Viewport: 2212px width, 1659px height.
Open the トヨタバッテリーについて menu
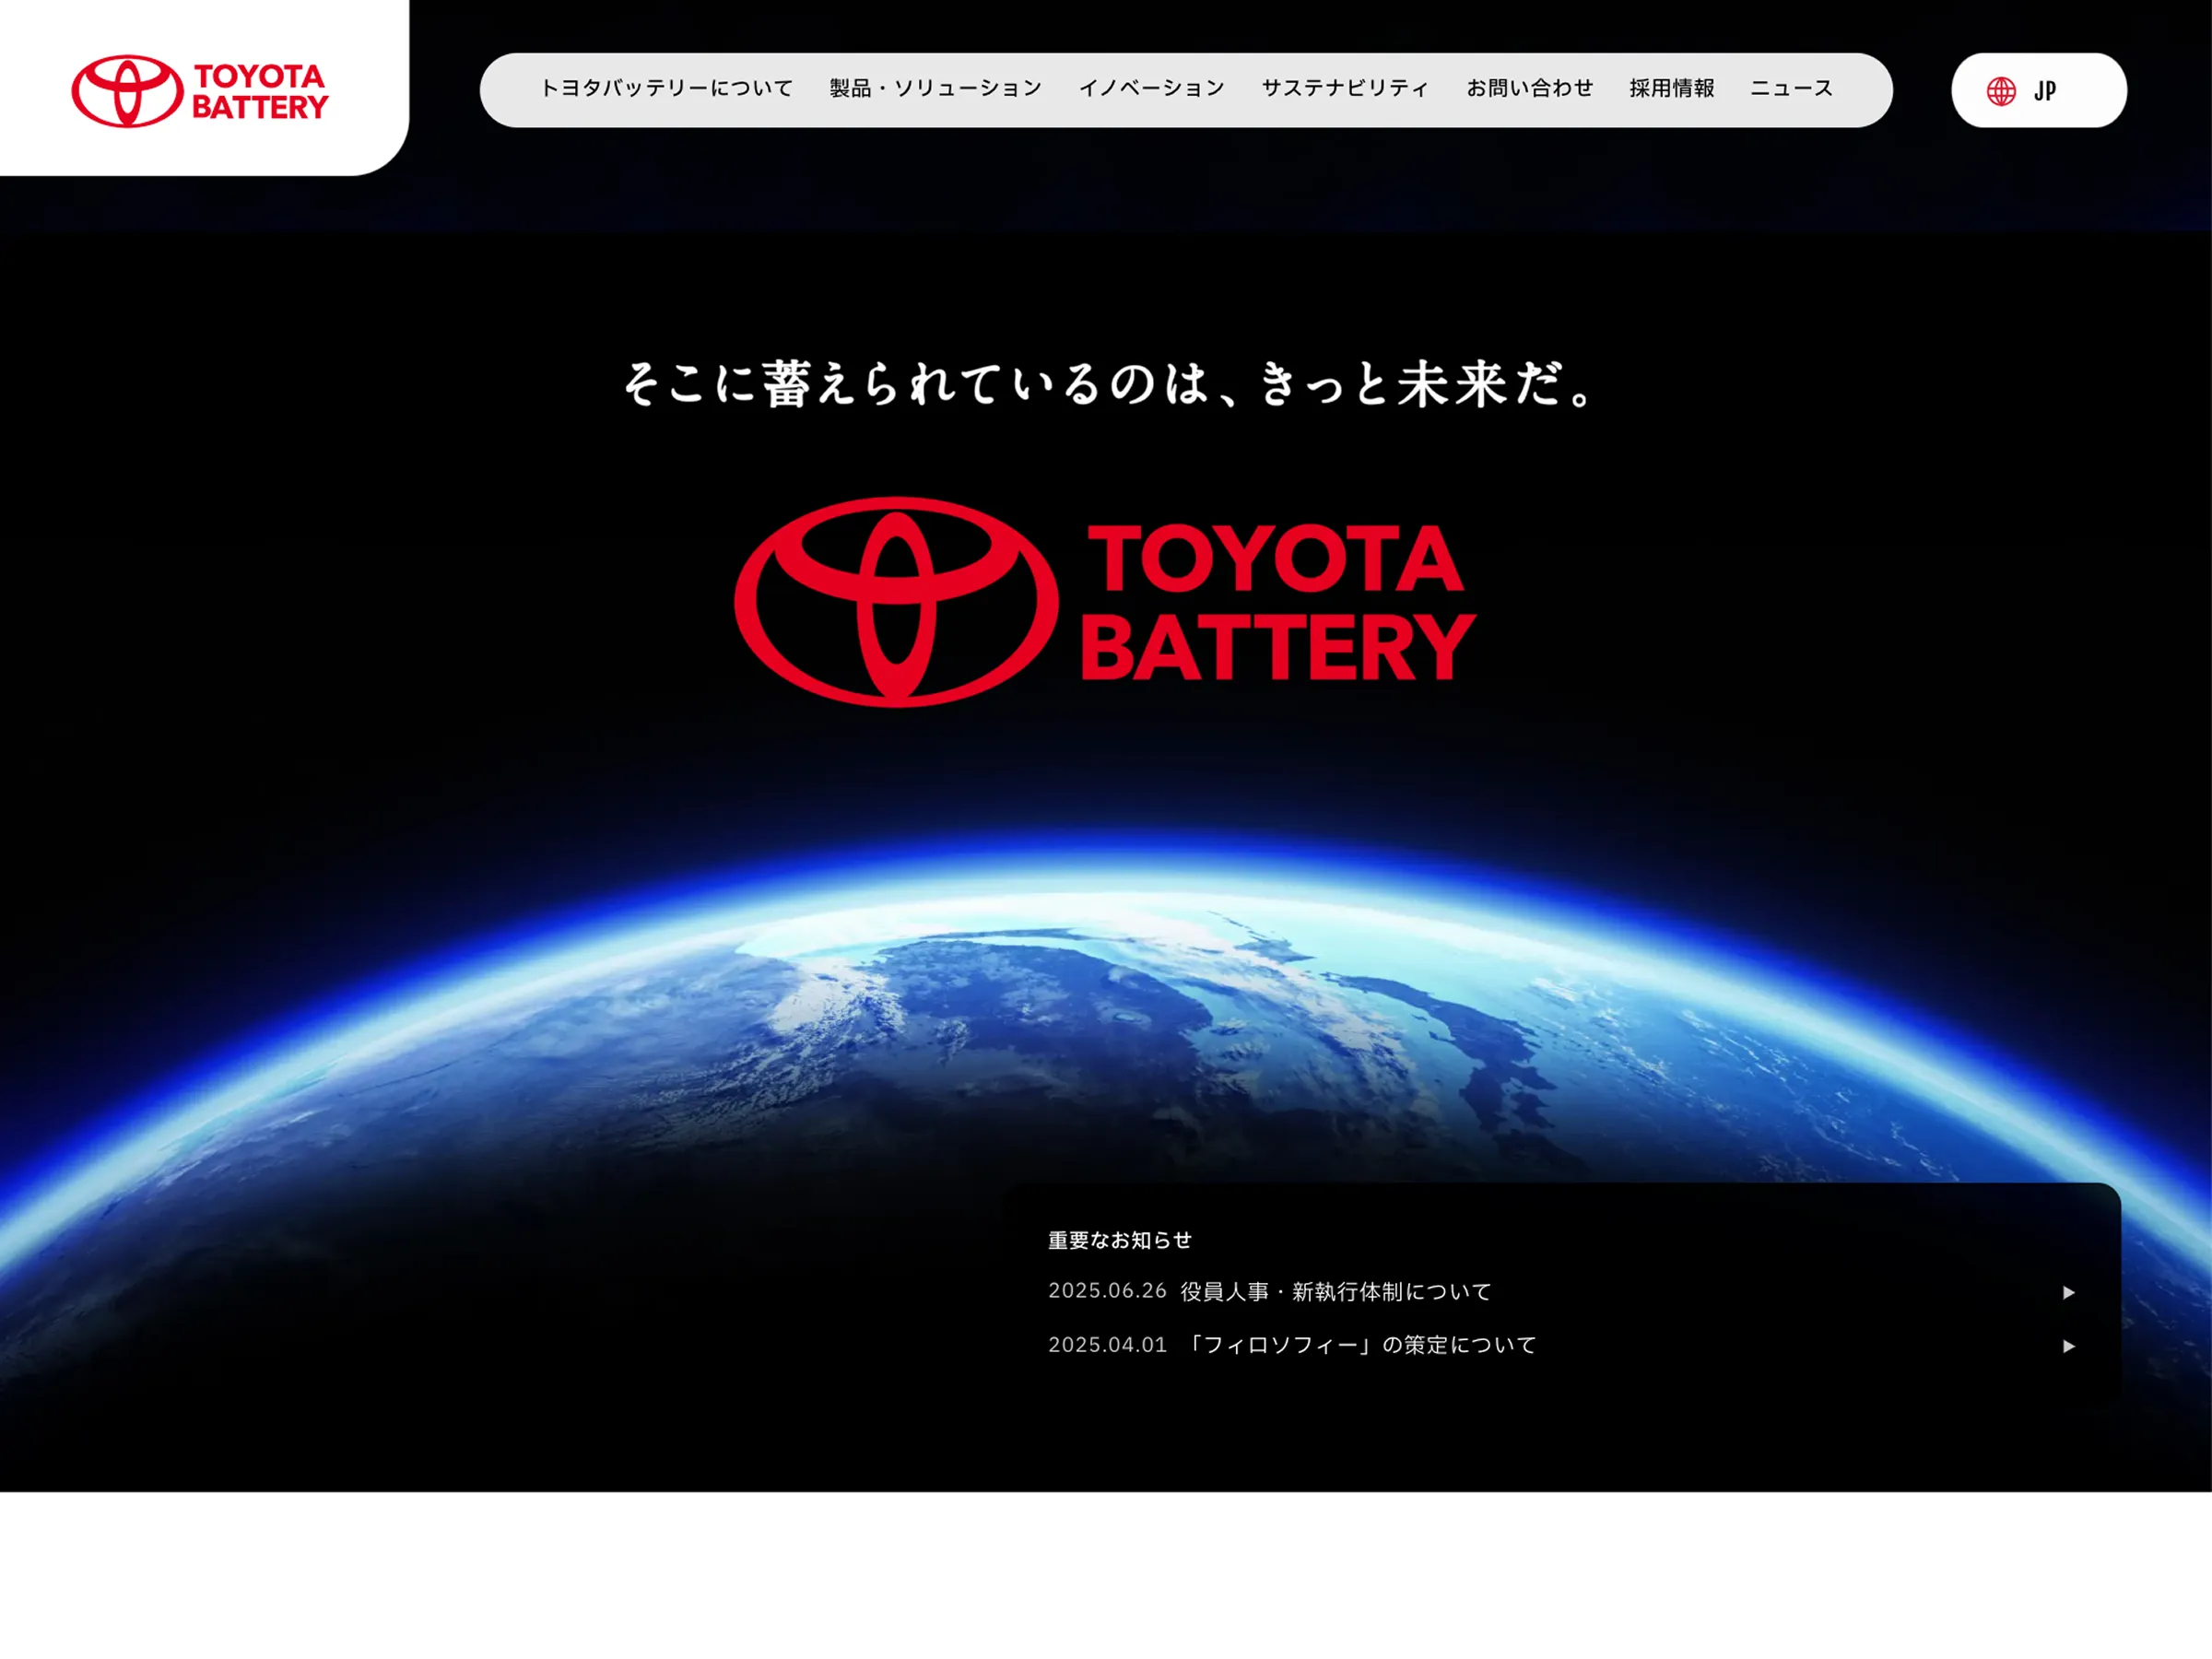[666, 89]
